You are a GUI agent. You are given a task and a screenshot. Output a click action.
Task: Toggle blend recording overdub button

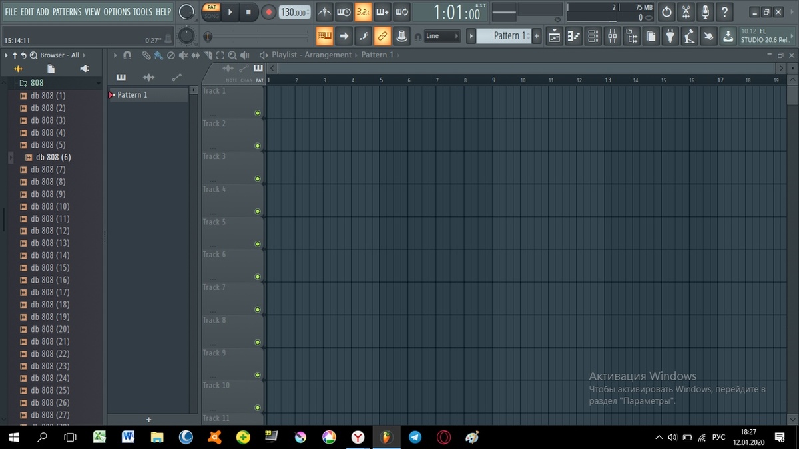(x=382, y=12)
